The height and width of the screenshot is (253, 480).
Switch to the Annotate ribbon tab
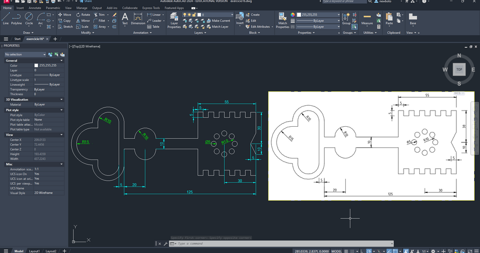pyautogui.click(x=35, y=8)
